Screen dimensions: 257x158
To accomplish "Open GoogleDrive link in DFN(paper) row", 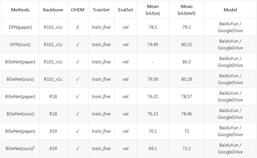I will point(230,31).
